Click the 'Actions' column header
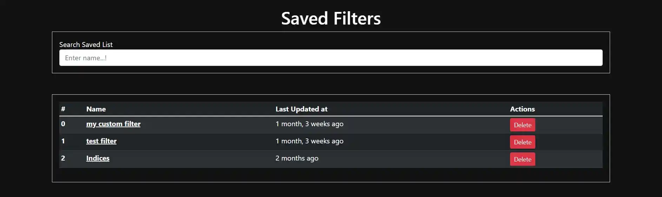The width and height of the screenshot is (662, 197). tap(522, 109)
